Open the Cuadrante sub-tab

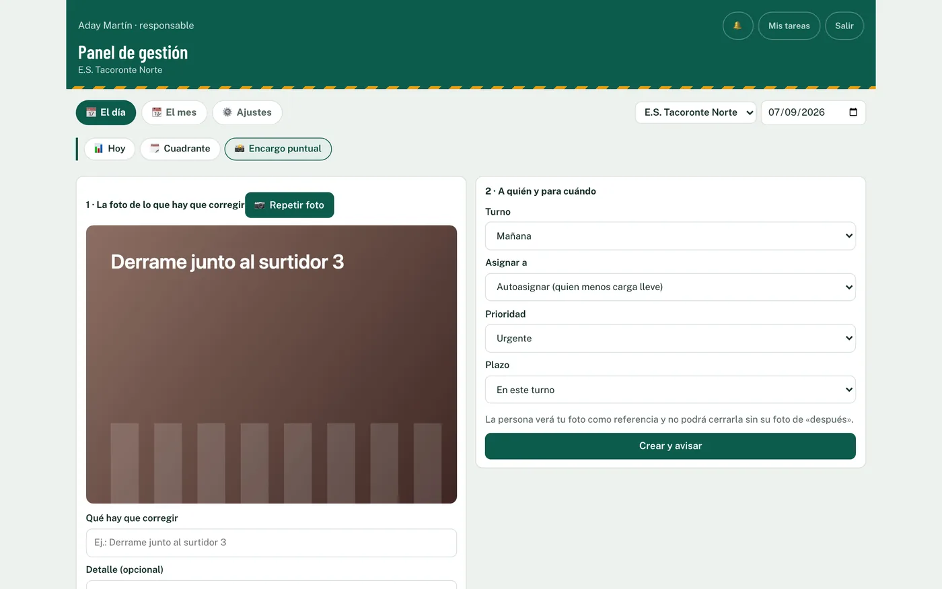tap(180, 149)
